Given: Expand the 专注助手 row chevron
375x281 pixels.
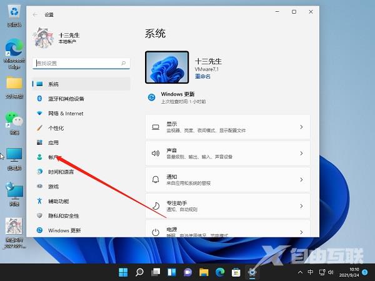Looking at the screenshot, I should [301, 206].
